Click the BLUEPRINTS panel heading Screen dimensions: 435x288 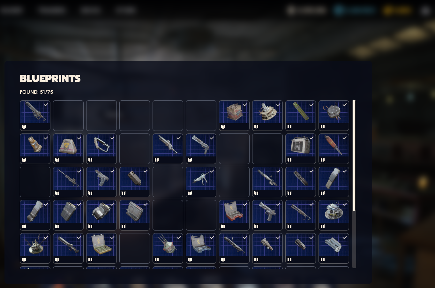tap(50, 79)
